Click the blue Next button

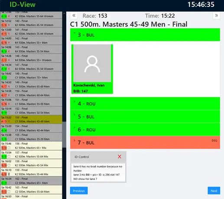click(214, 191)
